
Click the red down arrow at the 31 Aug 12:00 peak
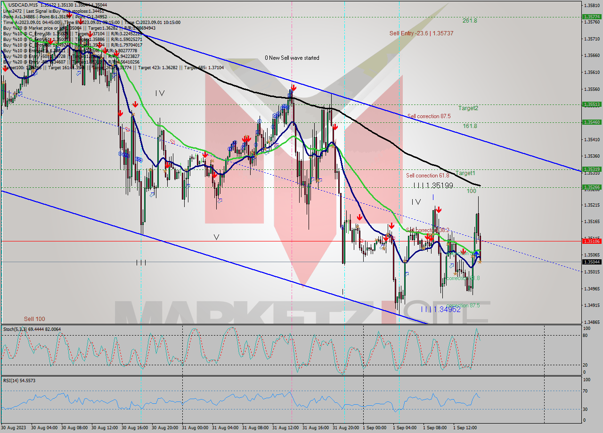pos(294,88)
